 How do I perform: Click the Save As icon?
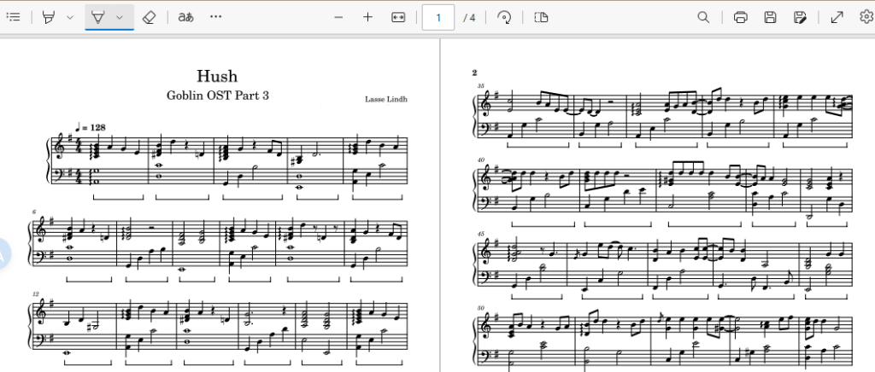(800, 17)
